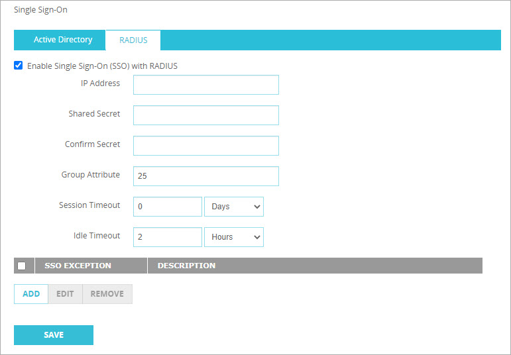Check the select-all box in exception table header
Screen dimensions: 511x355
[22, 266]
